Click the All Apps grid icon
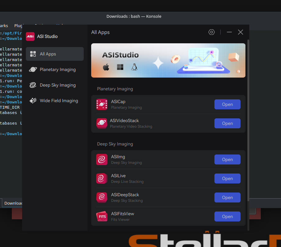The width and height of the screenshot is (281, 247). point(33,54)
